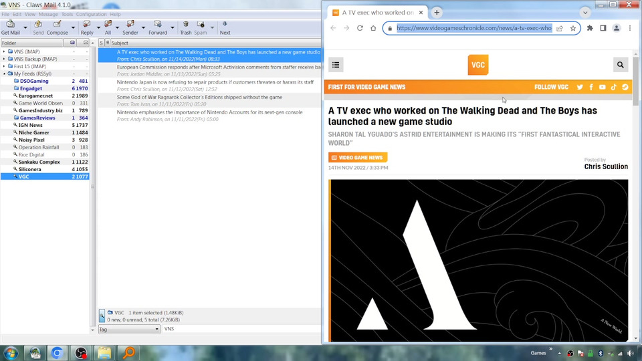Click the browser Home icon

click(373, 28)
